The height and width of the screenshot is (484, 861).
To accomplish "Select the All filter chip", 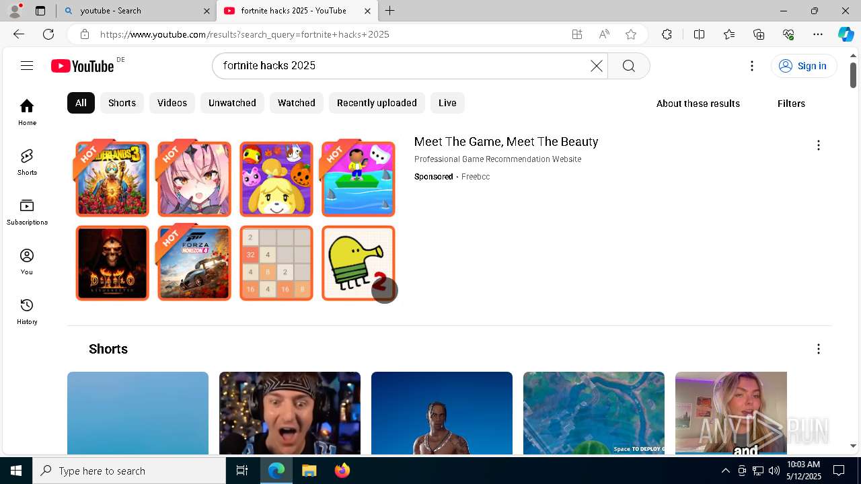I will 81,103.
